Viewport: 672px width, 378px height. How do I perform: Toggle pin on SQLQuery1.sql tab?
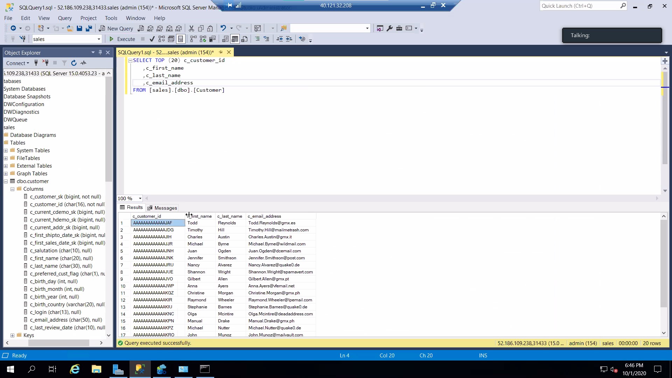pos(221,52)
